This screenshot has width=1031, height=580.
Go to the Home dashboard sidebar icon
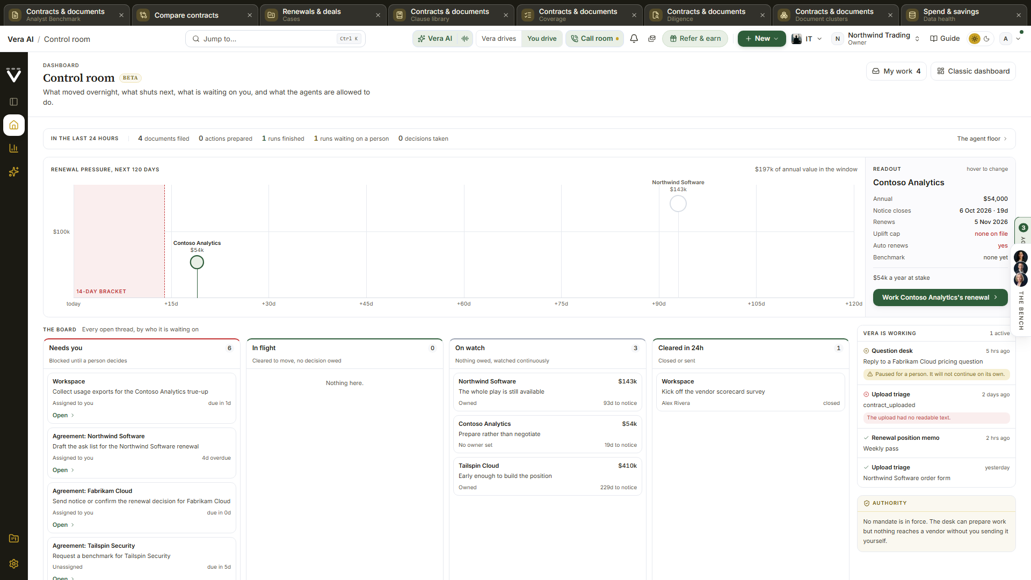point(14,125)
